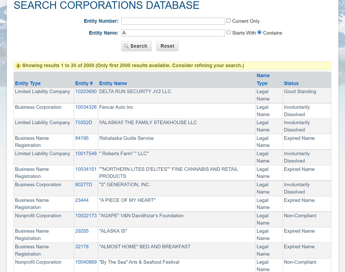Click the warning icon in results banner
The width and height of the screenshot is (345, 272).
pos(18,66)
